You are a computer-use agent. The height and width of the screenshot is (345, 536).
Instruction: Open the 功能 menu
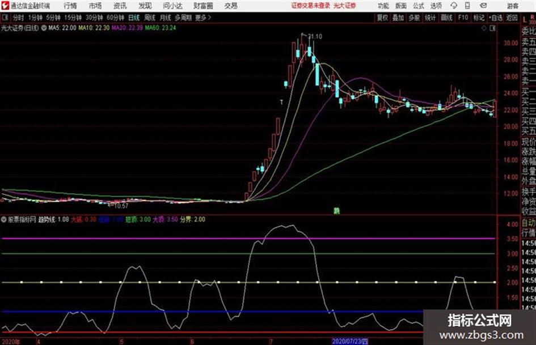pyautogui.click(x=383, y=6)
